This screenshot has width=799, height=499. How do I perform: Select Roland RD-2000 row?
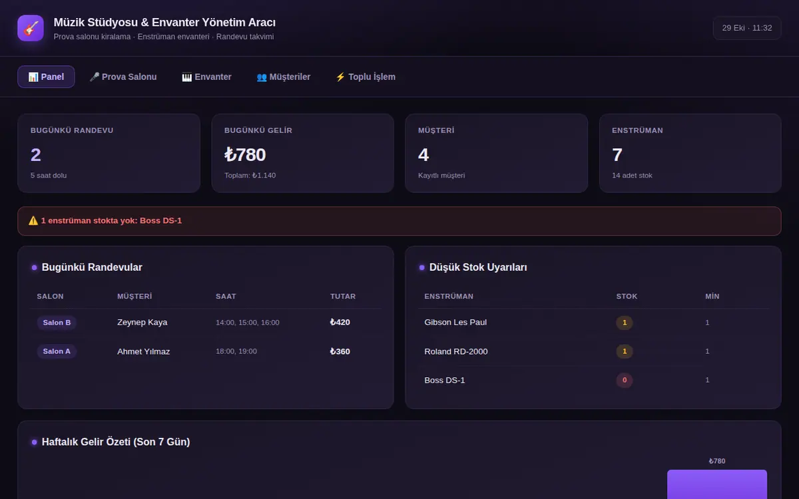tap(593, 351)
